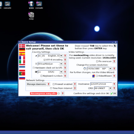Tick Time from Internet checkbox
This screenshot has width=134, height=134.
[51, 88]
